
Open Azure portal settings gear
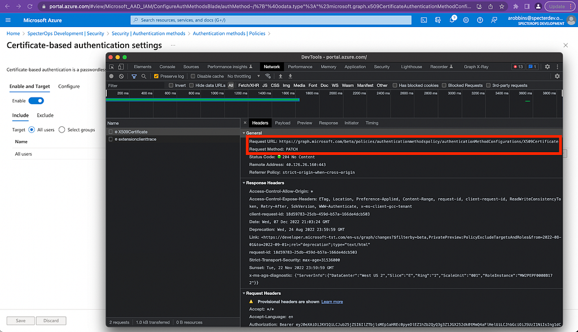click(466, 20)
